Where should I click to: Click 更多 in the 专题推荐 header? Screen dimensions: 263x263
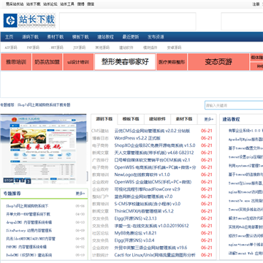point(80,194)
